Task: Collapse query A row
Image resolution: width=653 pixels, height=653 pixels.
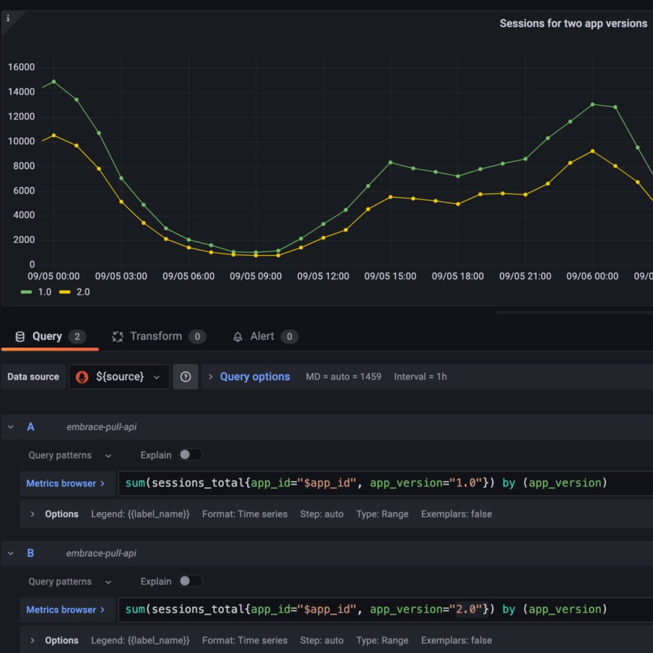Action: point(11,427)
